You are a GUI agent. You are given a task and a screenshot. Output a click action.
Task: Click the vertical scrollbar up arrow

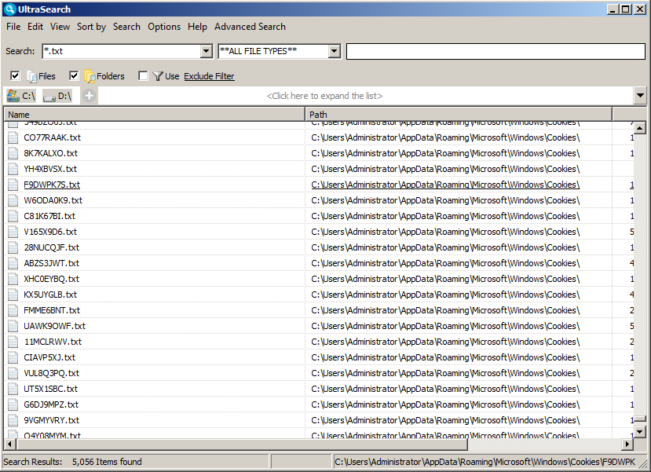click(640, 128)
